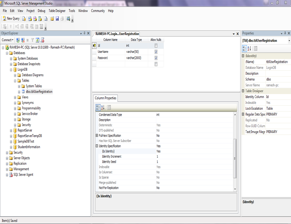Click the disabled Print icon

click(x=62, y=18)
